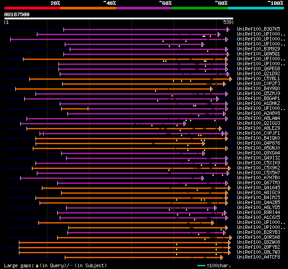
Task: Select the UniRef100_Q9FYB2 label
Action: coord(258,247)
